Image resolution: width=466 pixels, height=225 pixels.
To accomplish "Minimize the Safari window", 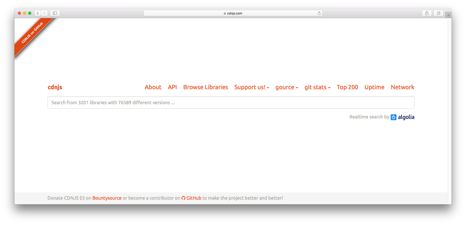I will tap(25, 13).
